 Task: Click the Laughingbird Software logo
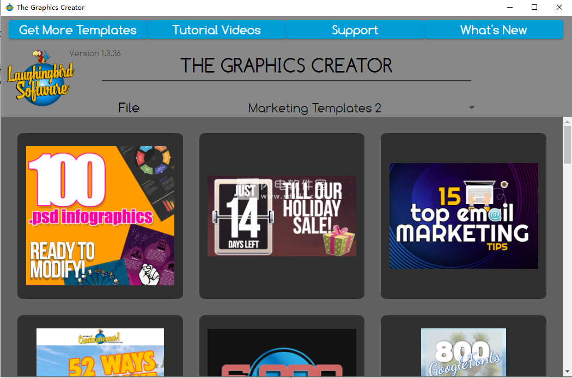click(41, 78)
